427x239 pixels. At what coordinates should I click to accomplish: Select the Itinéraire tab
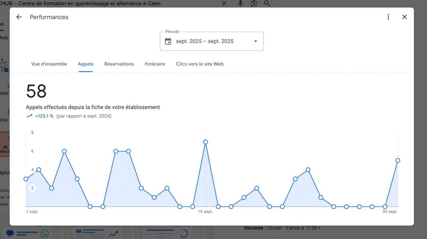(x=155, y=64)
